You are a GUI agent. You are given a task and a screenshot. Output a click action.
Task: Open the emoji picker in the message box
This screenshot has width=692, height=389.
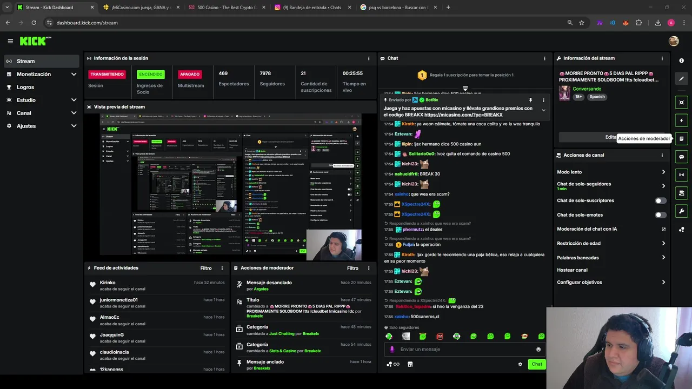click(x=538, y=350)
